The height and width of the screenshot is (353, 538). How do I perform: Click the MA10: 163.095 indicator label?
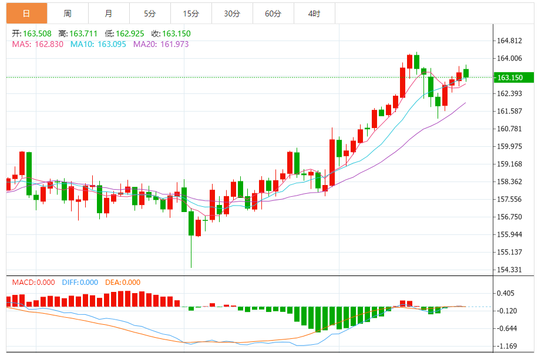(x=98, y=44)
